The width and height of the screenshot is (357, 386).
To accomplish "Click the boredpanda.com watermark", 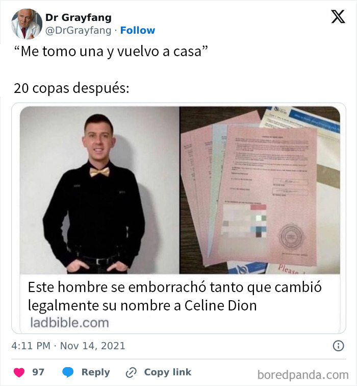I will coord(303,375).
